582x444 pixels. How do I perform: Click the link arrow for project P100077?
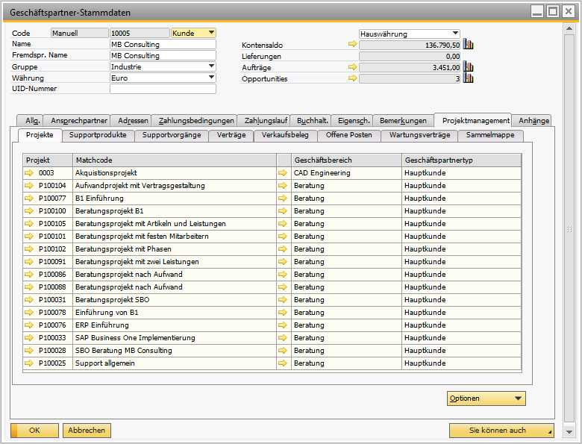(30, 198)
